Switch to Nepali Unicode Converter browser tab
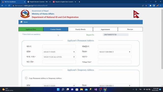 (39, 2)
